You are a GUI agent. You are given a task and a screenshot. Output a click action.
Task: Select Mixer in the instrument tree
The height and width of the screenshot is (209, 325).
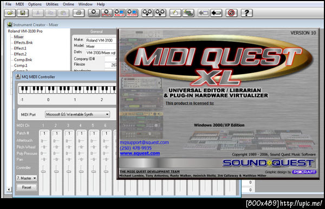click(18, 37)
